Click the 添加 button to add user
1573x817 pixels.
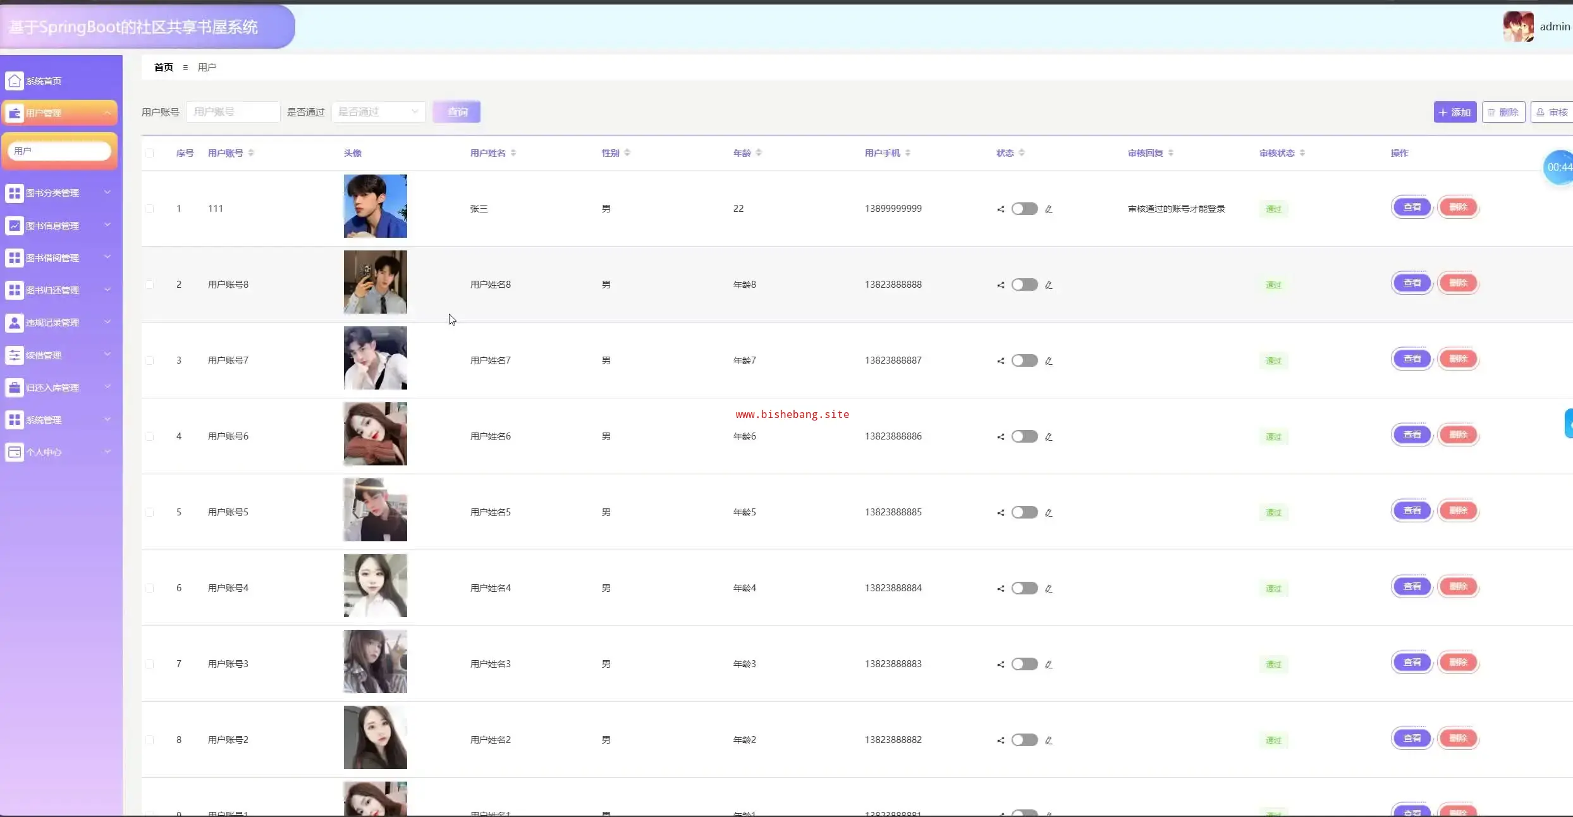(1455, 112)
